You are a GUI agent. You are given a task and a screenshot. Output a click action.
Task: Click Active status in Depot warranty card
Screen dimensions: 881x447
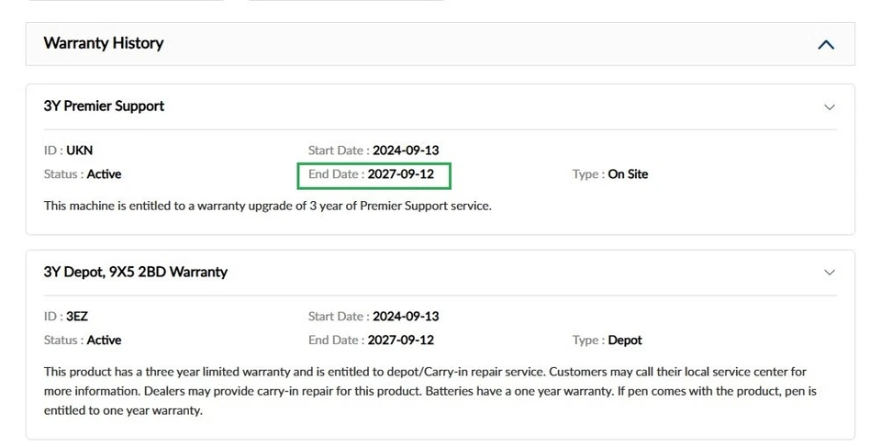pos(104,340)
